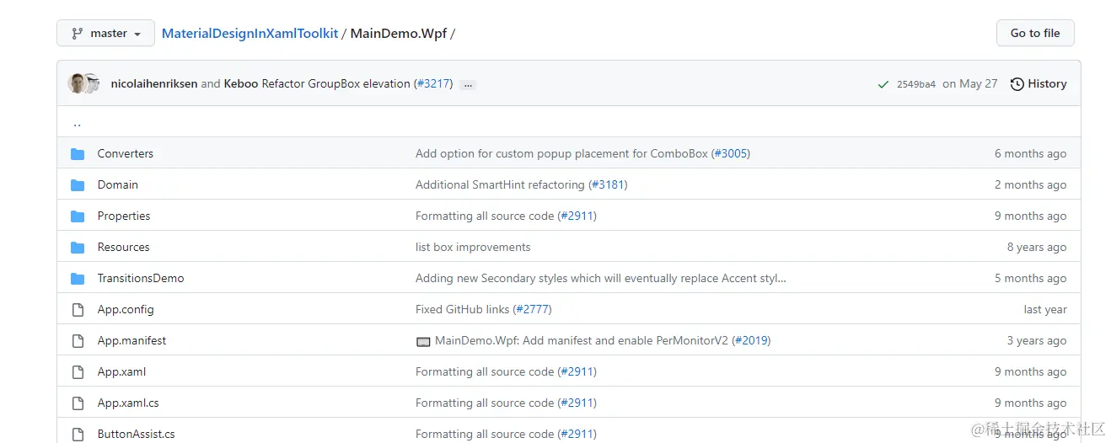Click the App.manifest file icon

tap(78, 341)
